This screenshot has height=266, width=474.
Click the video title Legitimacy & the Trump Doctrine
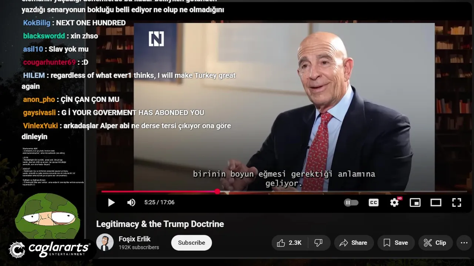[x=160, y=224]
